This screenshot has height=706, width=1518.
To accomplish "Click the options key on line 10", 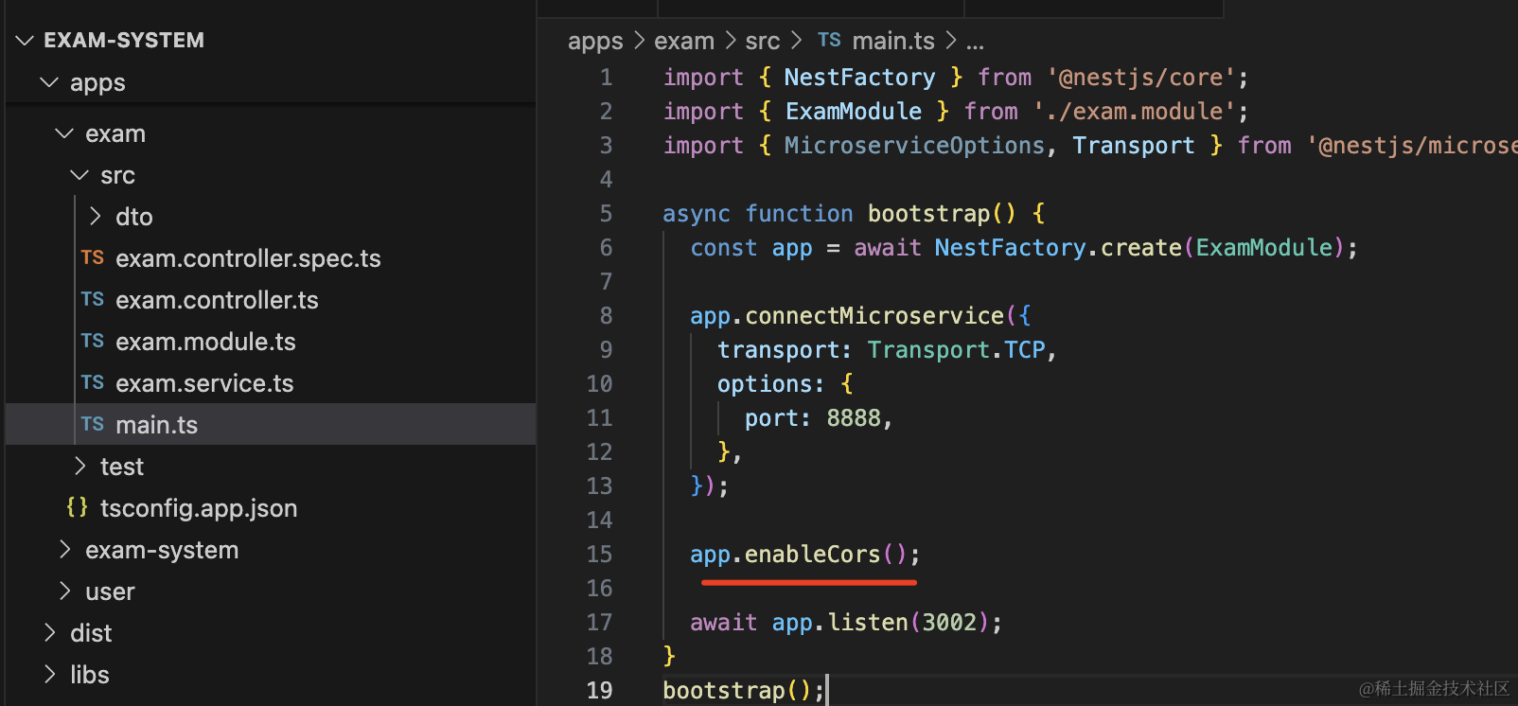I will [764, 384].
